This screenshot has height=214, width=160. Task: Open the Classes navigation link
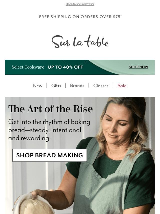coord(101,86)
